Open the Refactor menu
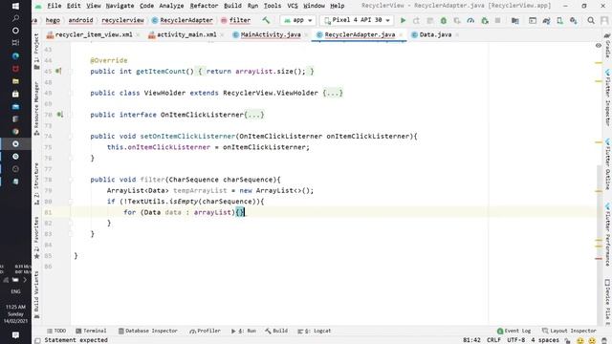The height and width of the screenshot is (344, 612). pos(204,6)
